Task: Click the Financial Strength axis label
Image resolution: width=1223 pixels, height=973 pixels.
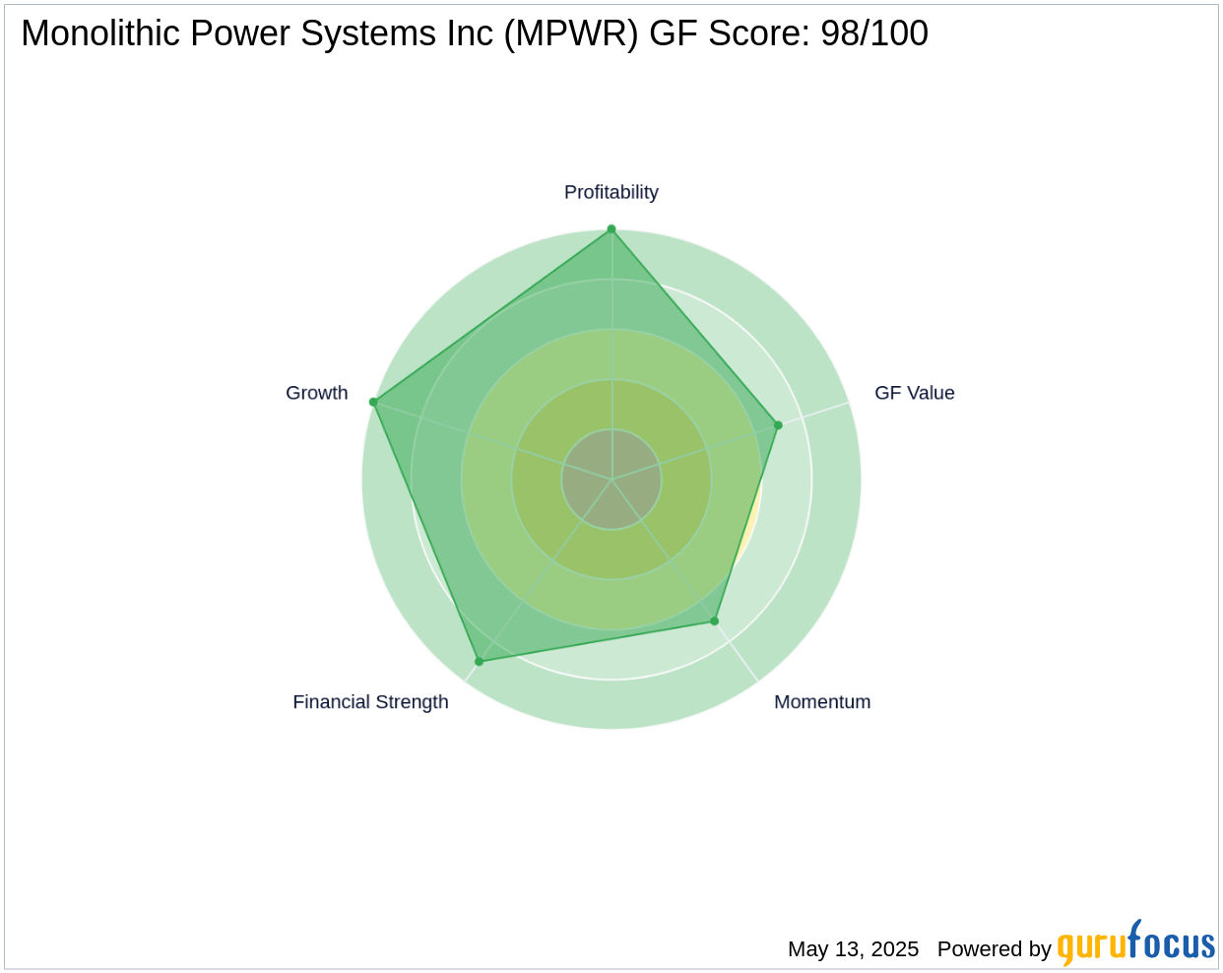Action: point(370,702)
